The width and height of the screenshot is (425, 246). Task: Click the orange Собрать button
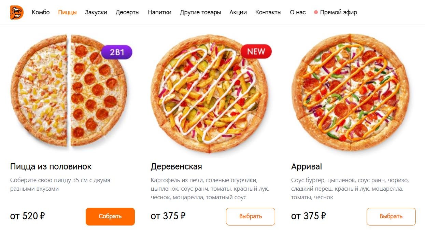click(x=110, y=217)
